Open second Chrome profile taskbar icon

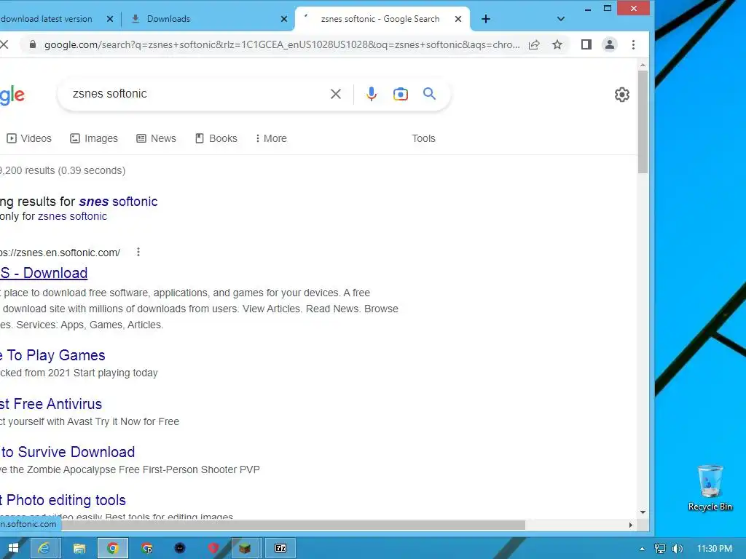[146, 548]
